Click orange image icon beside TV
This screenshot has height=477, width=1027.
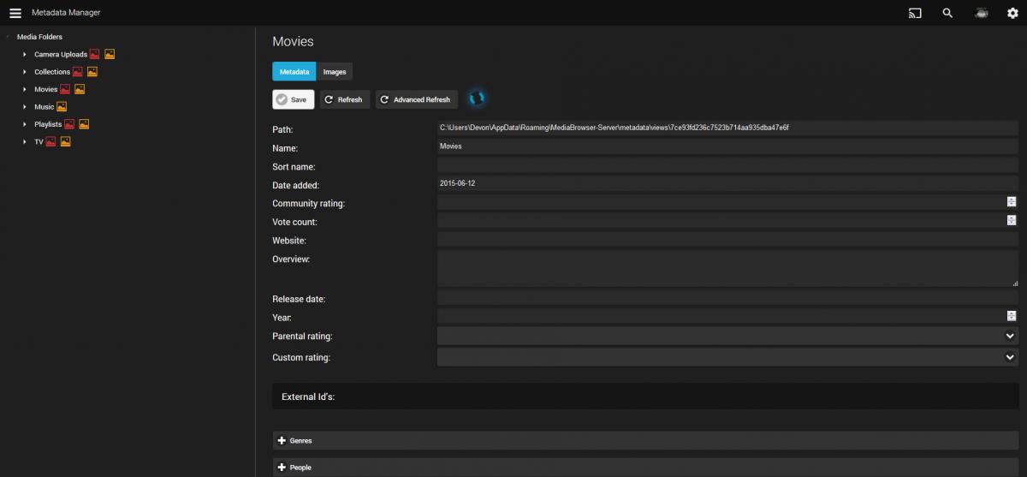[65, 142]
